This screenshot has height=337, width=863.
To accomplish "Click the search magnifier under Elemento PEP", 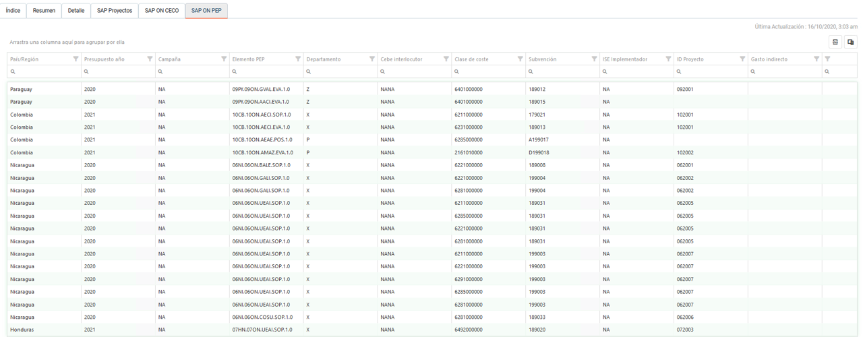I will coord(235,71).
